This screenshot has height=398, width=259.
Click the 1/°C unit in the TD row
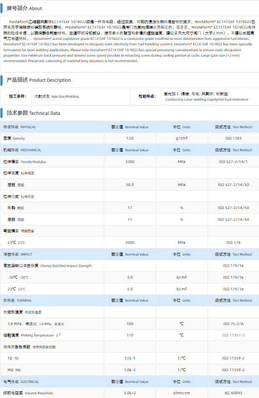point(182,358)
